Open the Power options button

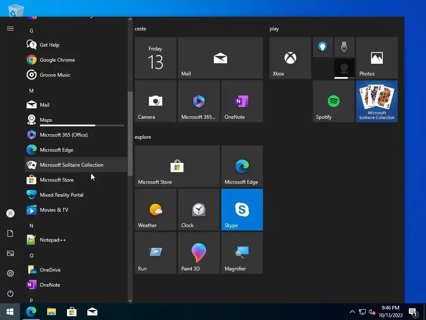[x=10, y=293]
